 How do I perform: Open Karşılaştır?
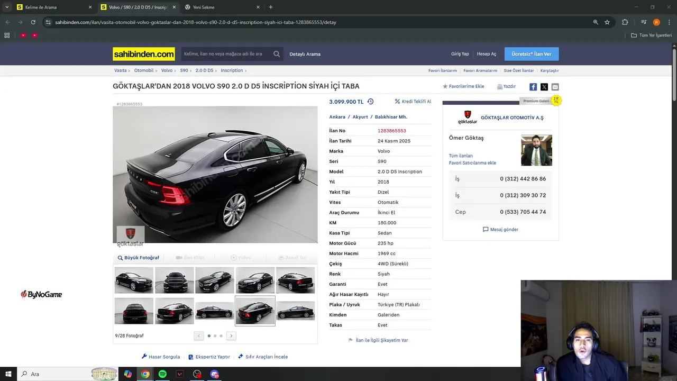[x=550, y=70]
